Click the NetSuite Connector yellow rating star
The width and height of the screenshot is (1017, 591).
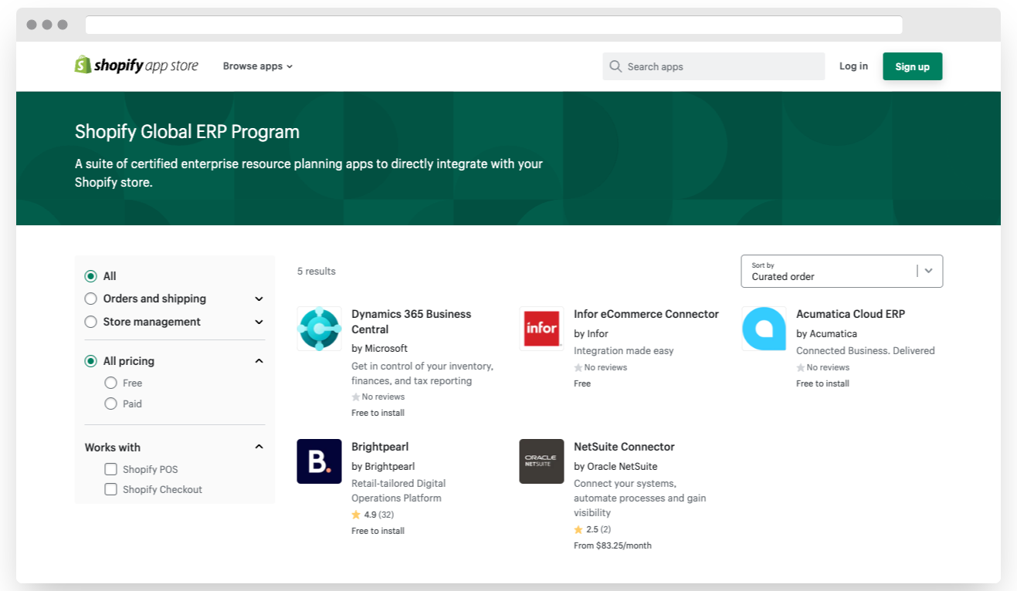(578, 529)
